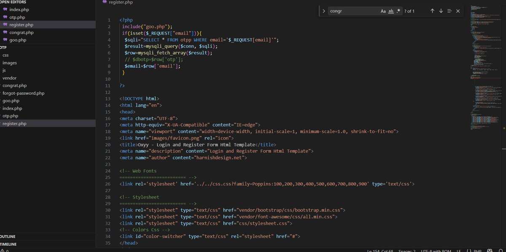
Task: Open otp.php in Open Editors
Action: coord(17,17)
